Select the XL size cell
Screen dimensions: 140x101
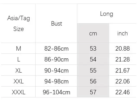click(x=19, y=71)
